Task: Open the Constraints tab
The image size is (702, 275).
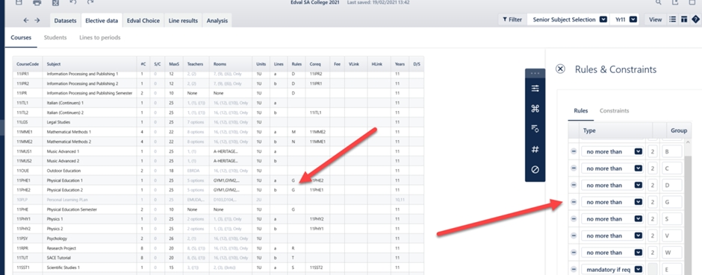Action: point(614,111)
